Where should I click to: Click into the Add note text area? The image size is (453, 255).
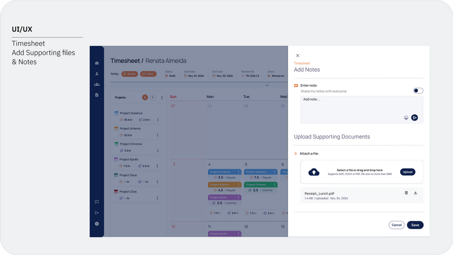[x=362, y=110]
